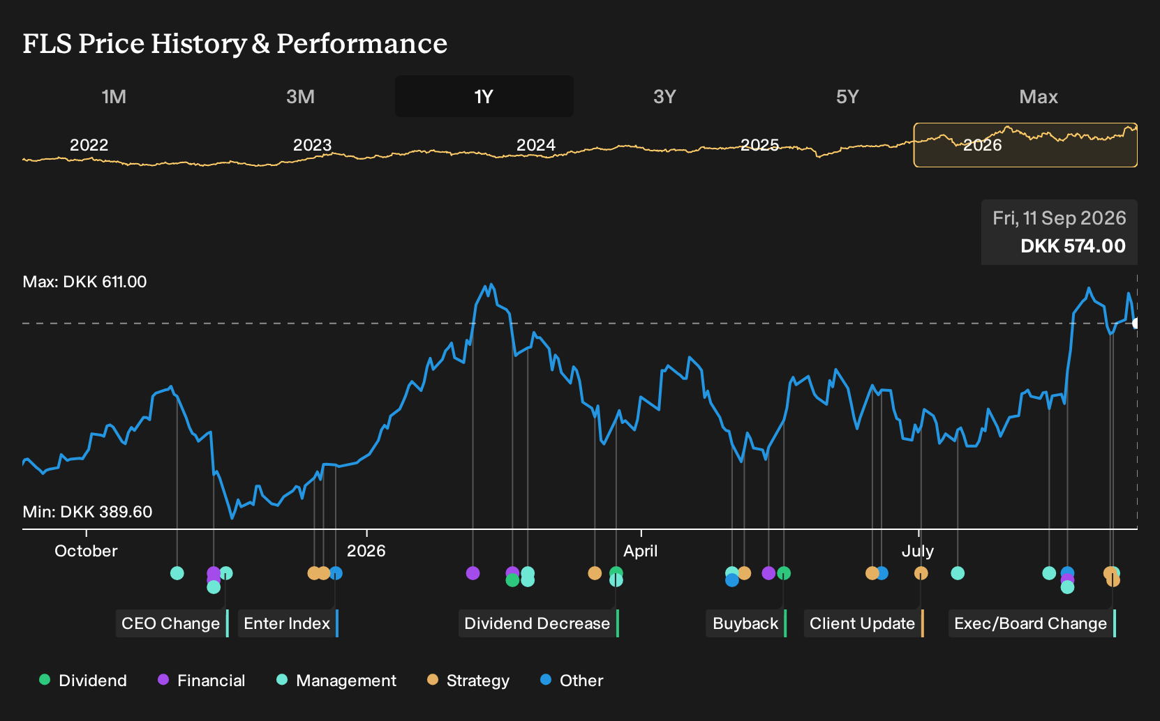Switch to the 3Y time range tab
This screenshot has width=1160, height=721.
coord(664,96)
